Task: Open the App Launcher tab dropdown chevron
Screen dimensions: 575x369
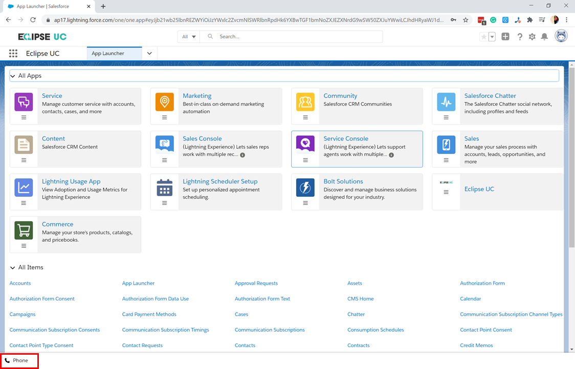Action: pos(149,54)
